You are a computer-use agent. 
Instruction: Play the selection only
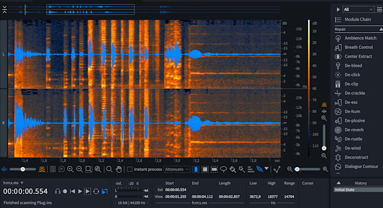(x=87, y=192)
